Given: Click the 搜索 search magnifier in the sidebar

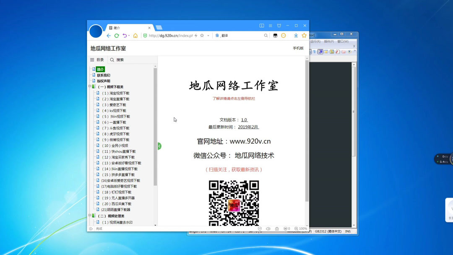Looking at the screenshot, I should (x=112, y=59).
